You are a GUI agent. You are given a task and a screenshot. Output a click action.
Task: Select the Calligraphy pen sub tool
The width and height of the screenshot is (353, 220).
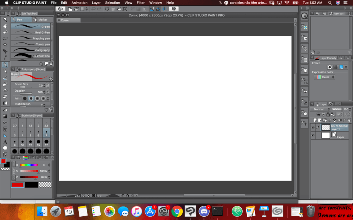coord(31,50)
